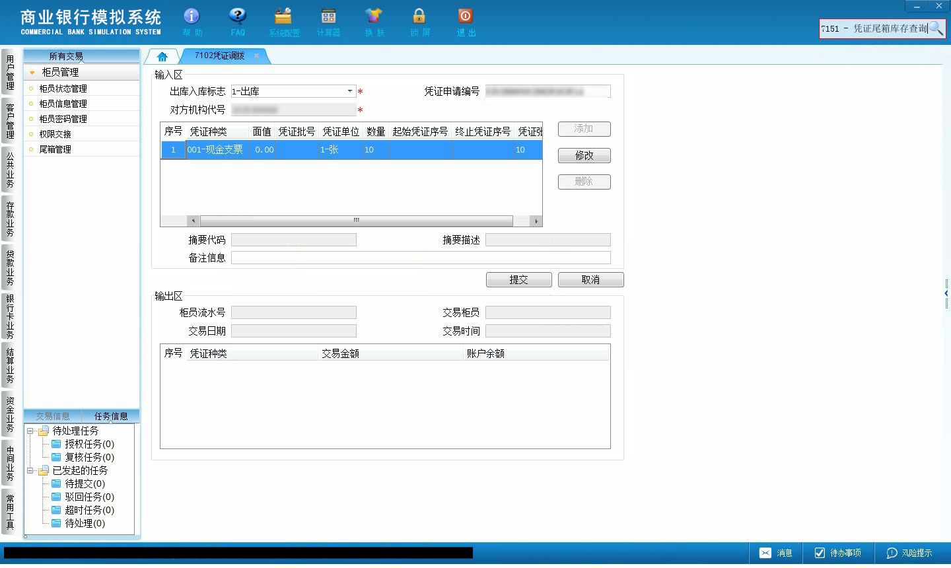The image size is (951, 568).
Task: Collapse the 柜员管理 menu group
Action: [x=32, y=73]
